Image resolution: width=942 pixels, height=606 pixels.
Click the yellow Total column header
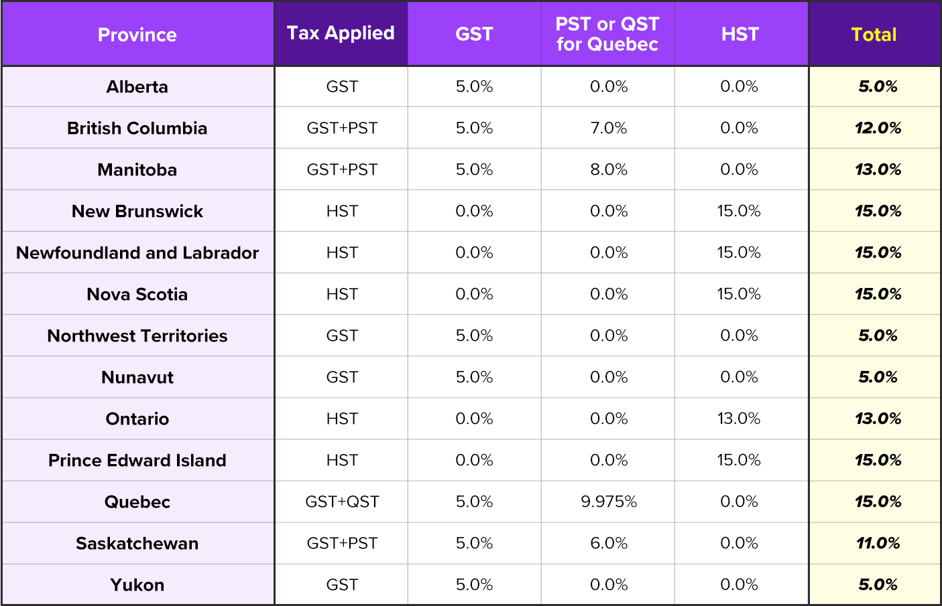pyautogui.click(x=874, y=35)
